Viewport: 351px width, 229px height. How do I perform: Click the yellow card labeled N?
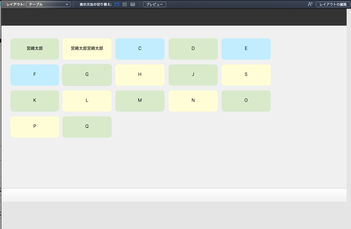coord(193,101)
